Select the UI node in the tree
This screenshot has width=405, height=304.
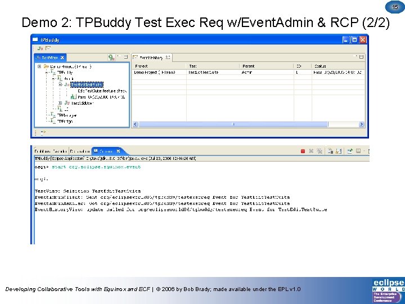coord(66,109)
